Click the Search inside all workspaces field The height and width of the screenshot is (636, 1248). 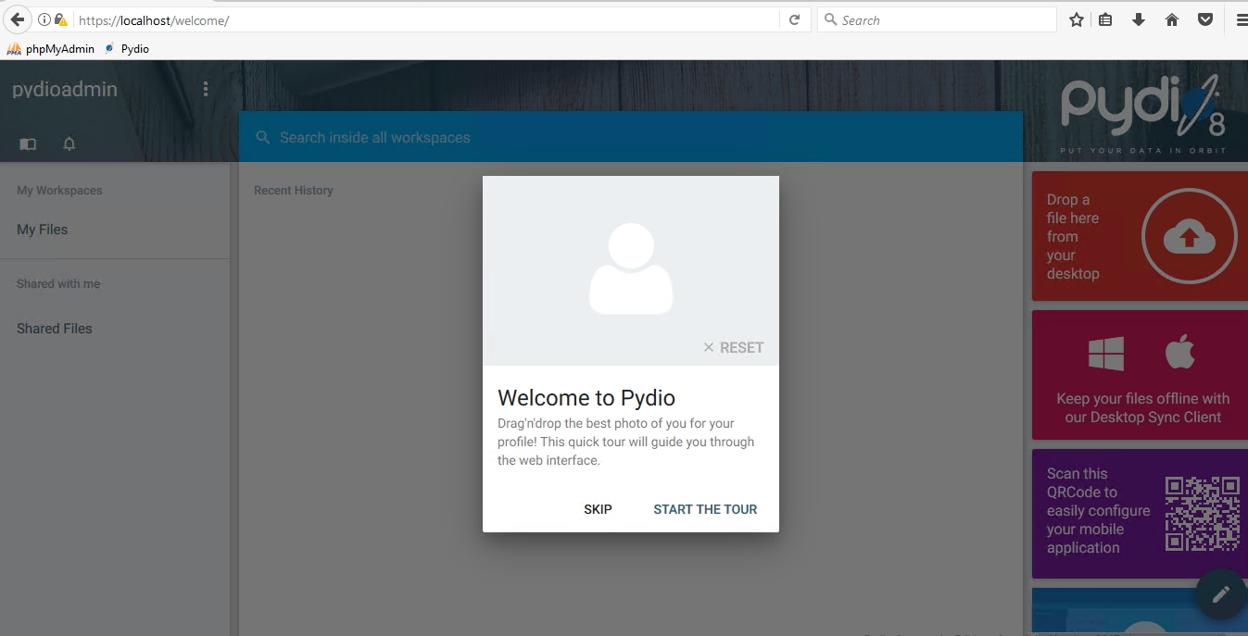[x=630, y=137]
